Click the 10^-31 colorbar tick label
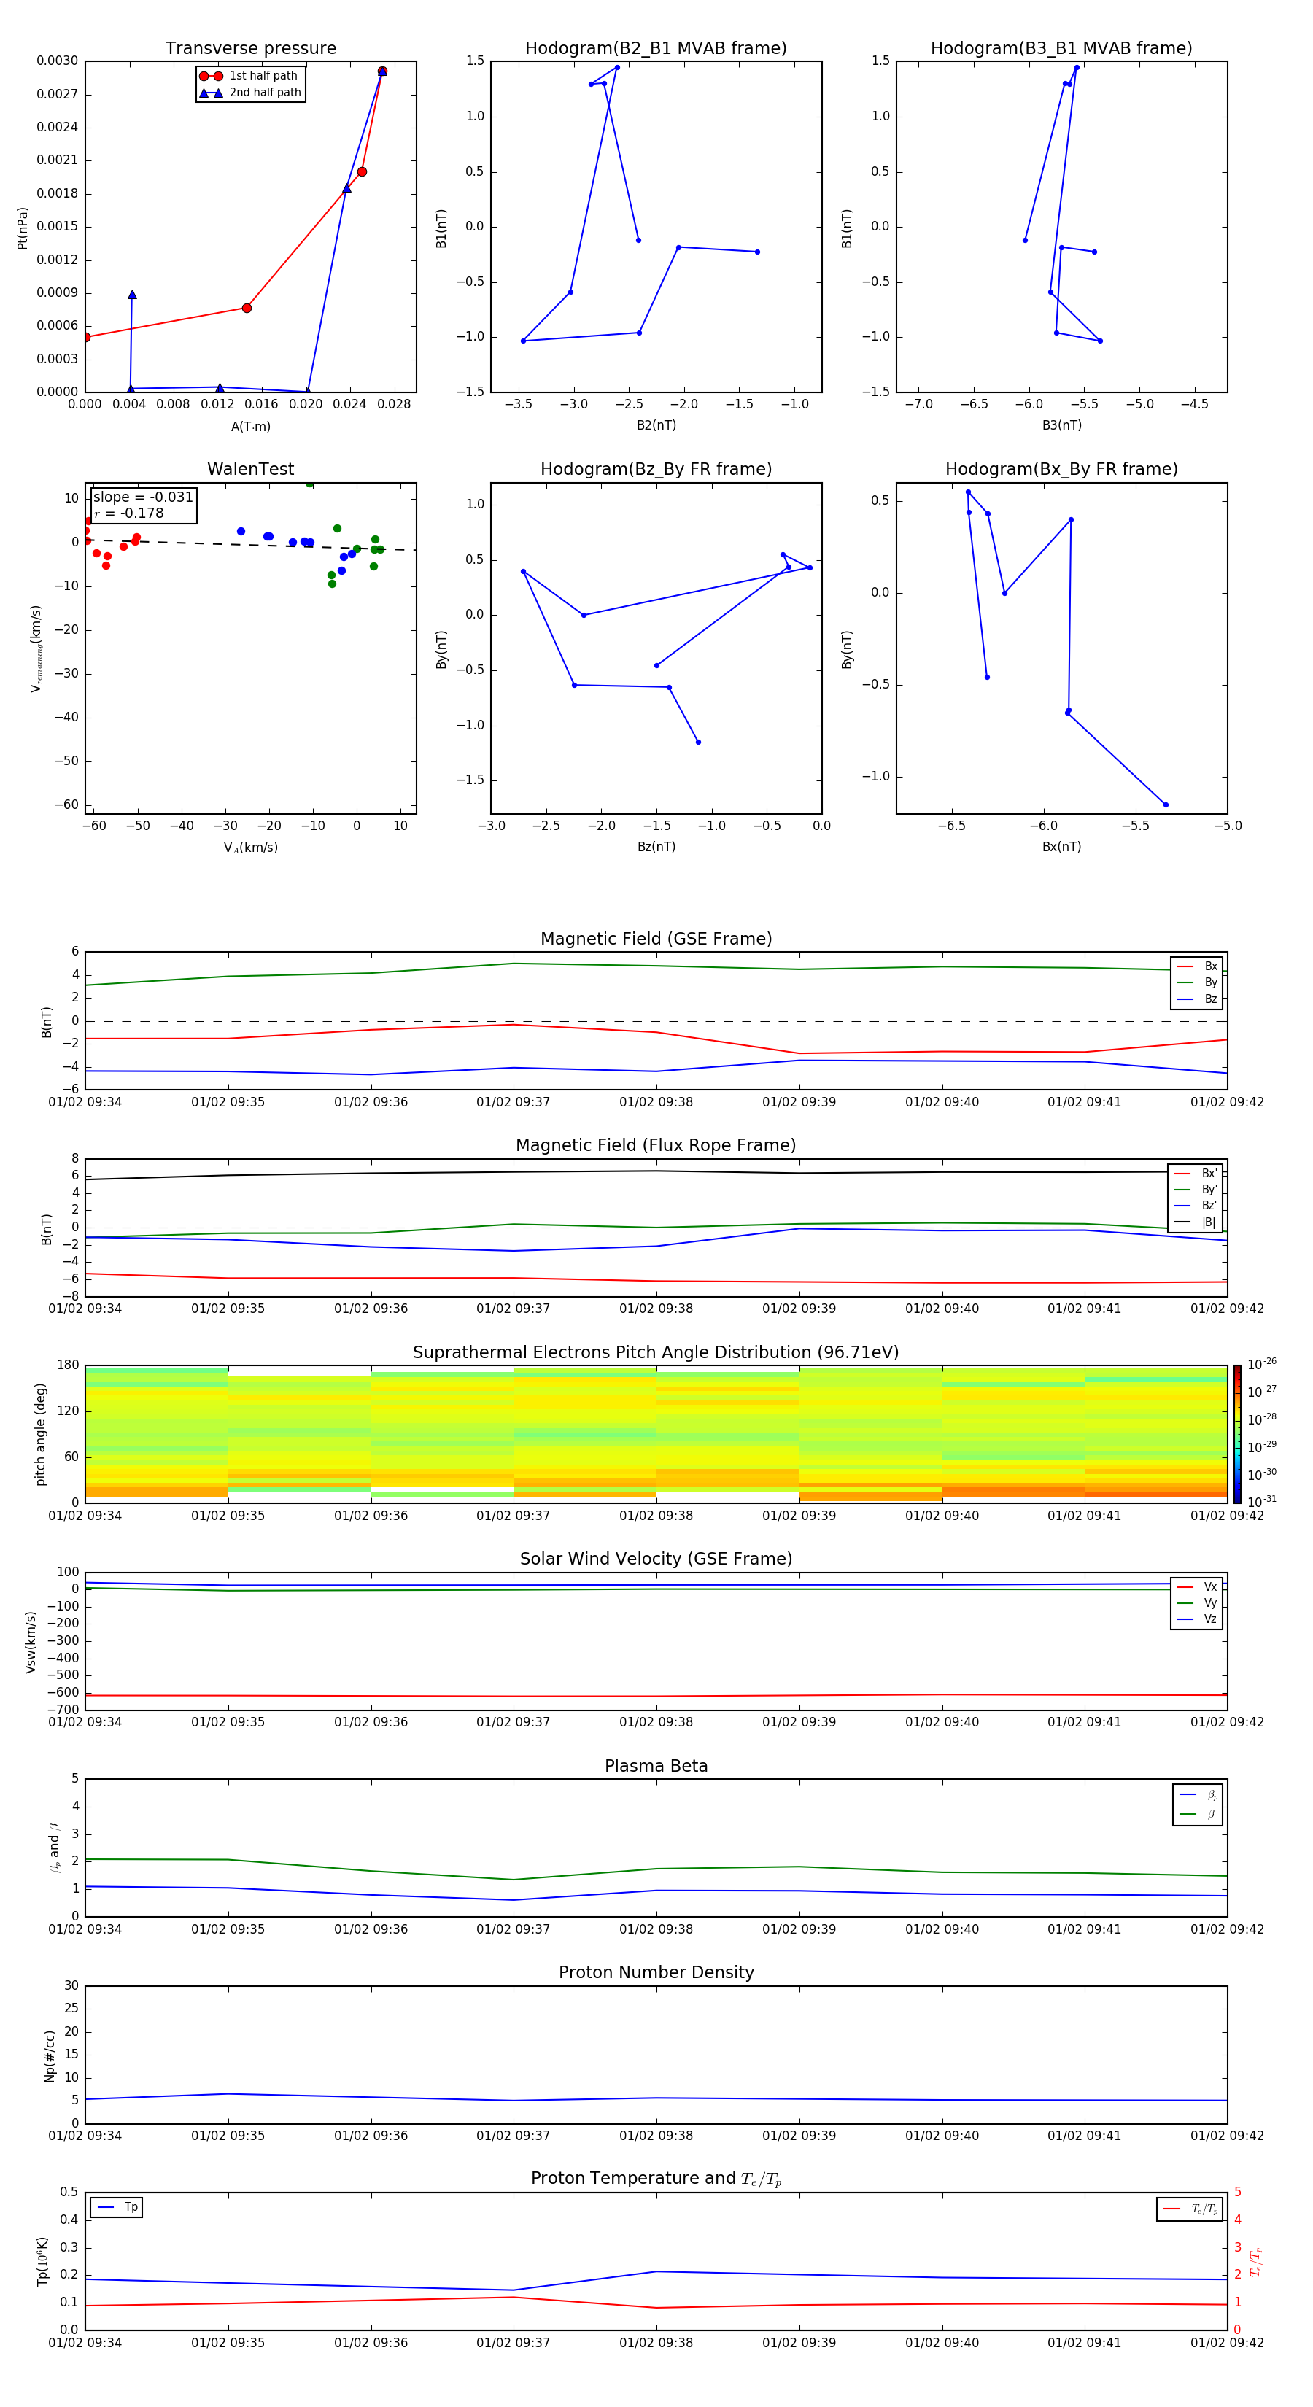1313x2407 pixels. [1262, 1502]
